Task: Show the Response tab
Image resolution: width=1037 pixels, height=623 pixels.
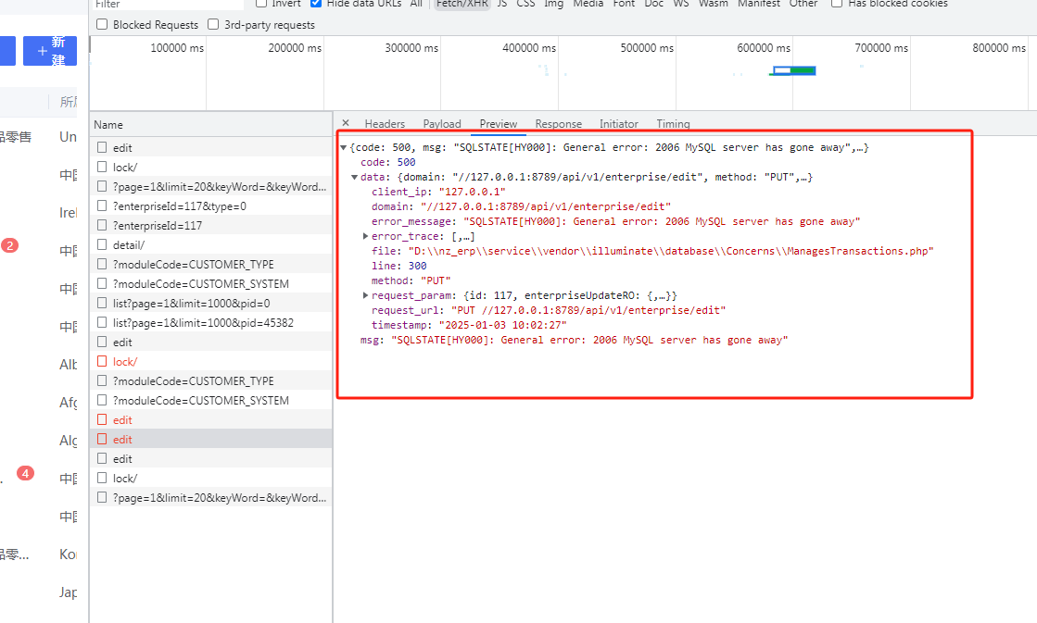Action: 558,123
